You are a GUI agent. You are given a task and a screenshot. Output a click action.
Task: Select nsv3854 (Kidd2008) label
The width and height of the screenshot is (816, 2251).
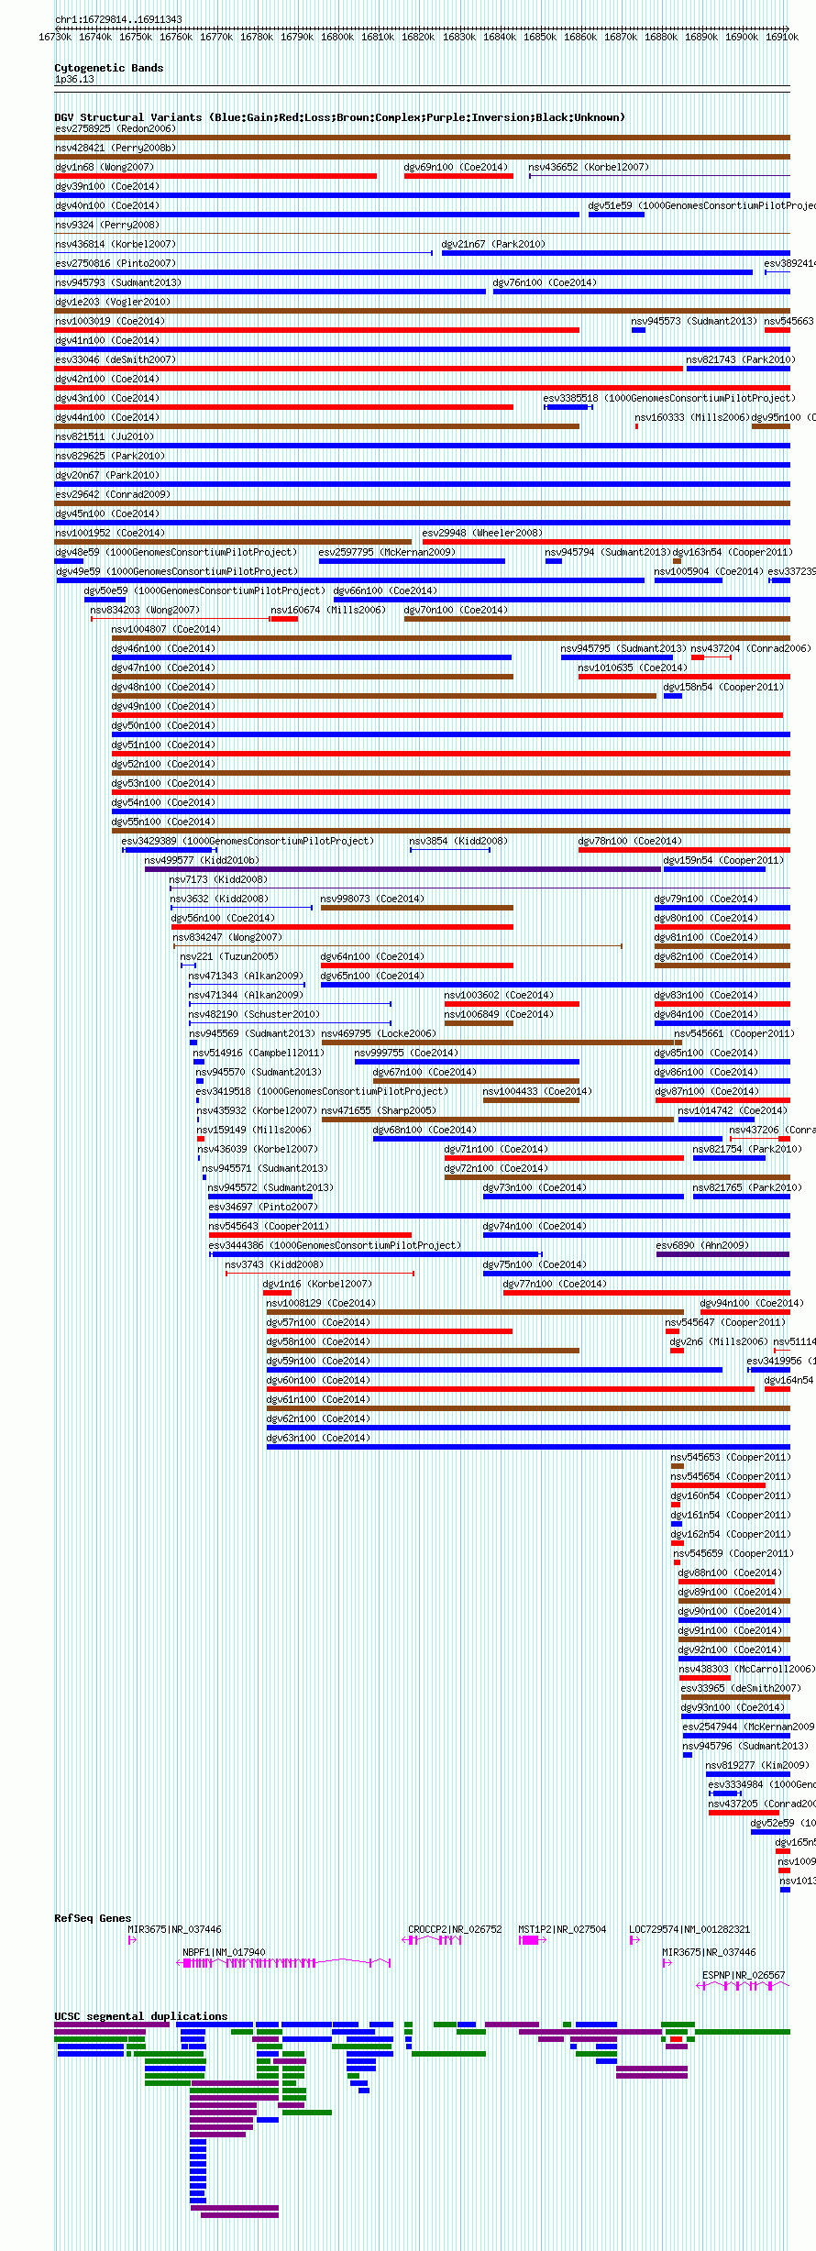(x=458, y=841)
